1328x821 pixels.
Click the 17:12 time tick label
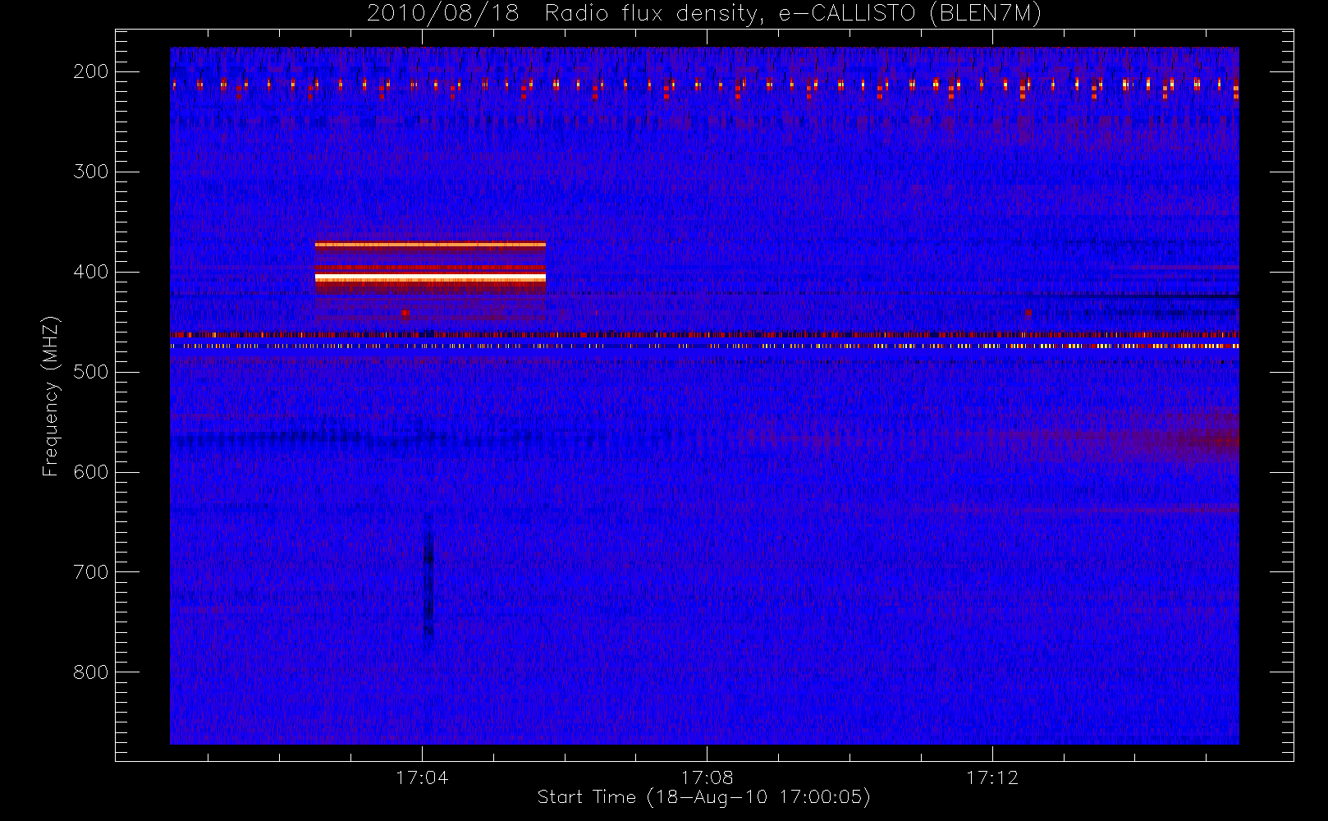point(992,777)
